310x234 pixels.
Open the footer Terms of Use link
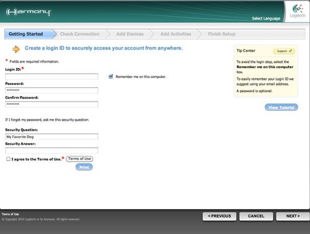(x=11, y=214)
